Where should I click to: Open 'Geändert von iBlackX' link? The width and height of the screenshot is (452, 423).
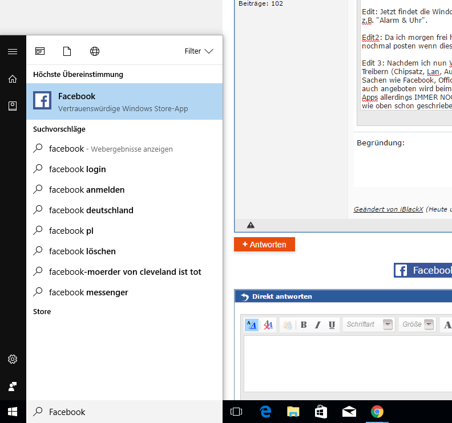coord(388,209)
